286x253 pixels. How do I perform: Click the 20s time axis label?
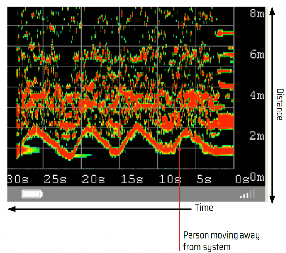93,179
